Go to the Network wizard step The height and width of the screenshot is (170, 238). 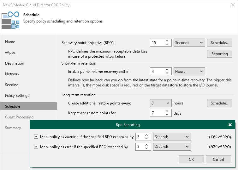[x=12, y=74]
